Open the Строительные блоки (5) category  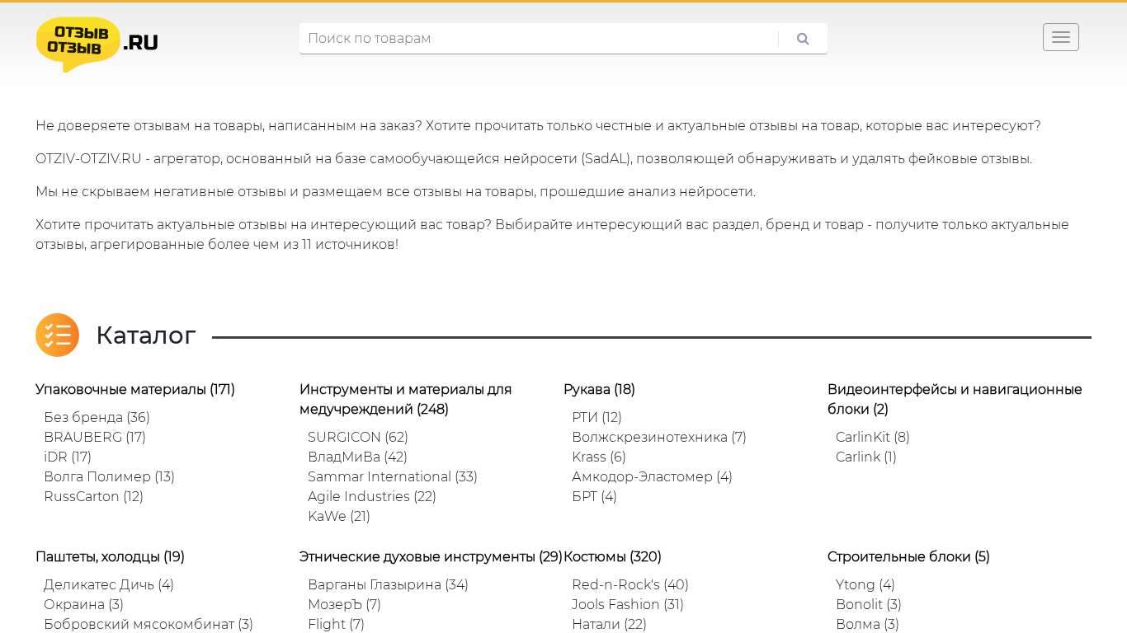pos(908,556)
